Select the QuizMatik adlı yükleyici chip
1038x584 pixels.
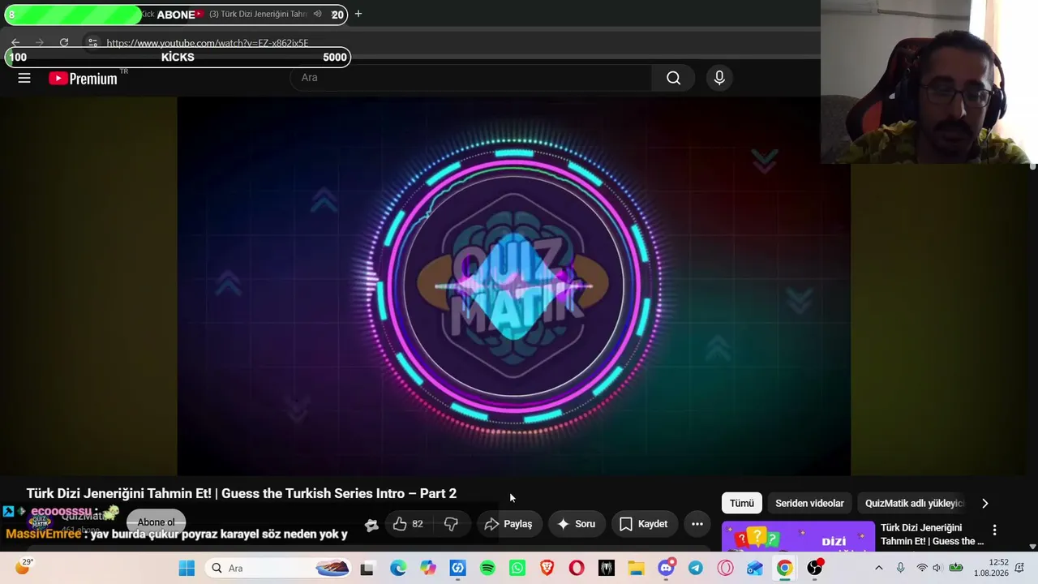pyautogui.click(x=914, y=503)
